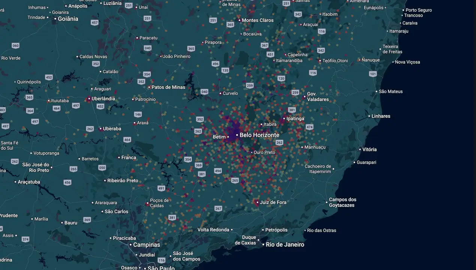Click the Manhuaçu label
The image size is (476, 270).
[315, 147]
